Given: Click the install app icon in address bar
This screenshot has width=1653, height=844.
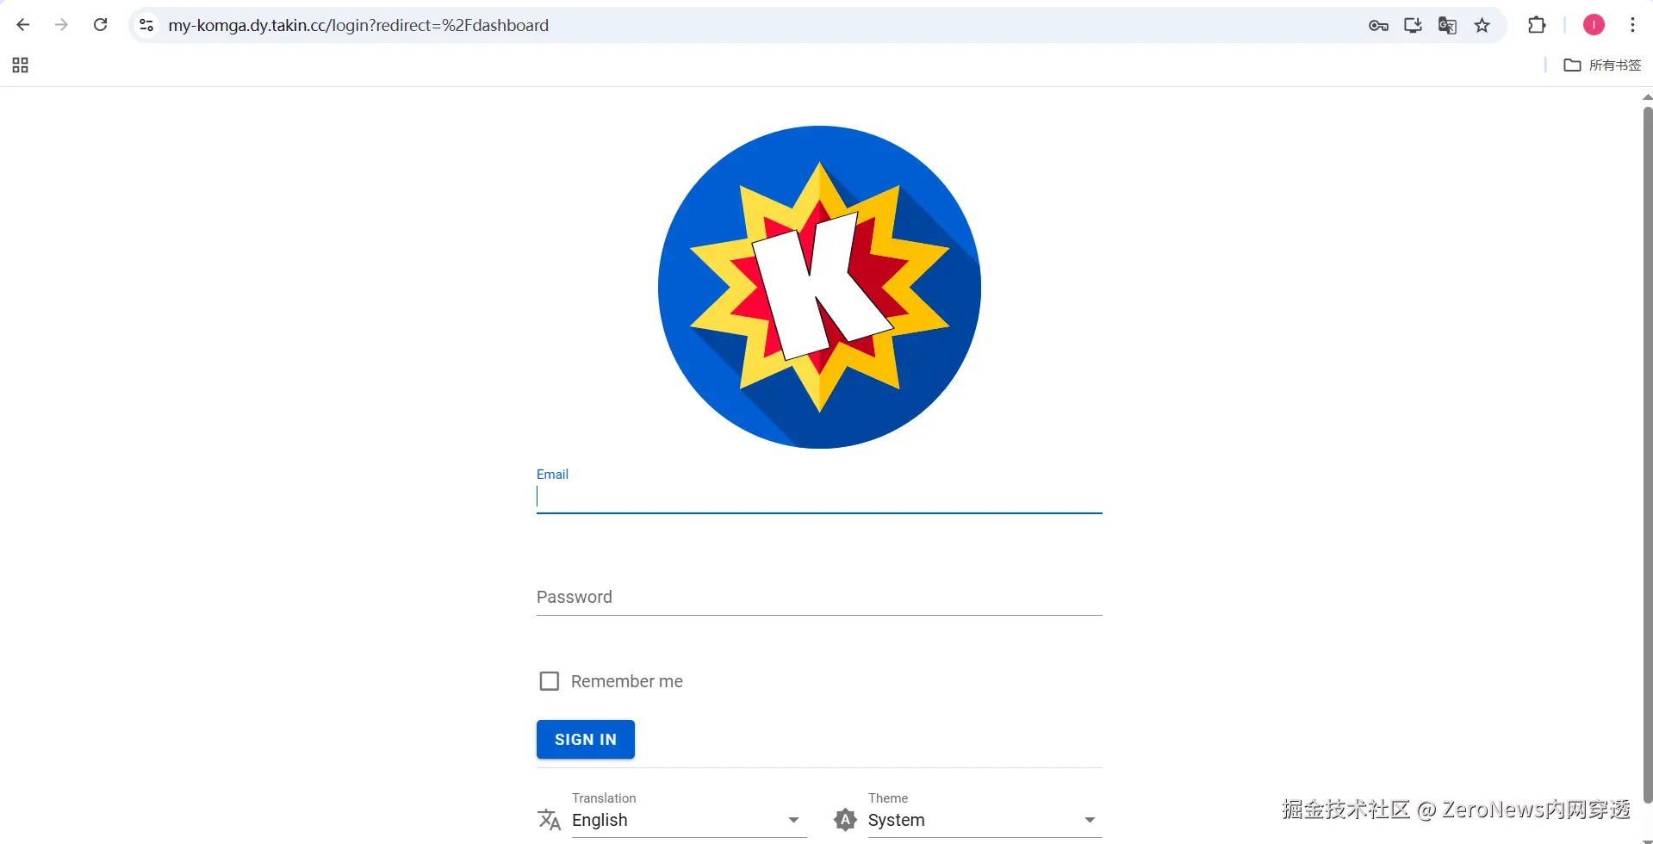Looking at the screenshot, I should coord(1413,26).
